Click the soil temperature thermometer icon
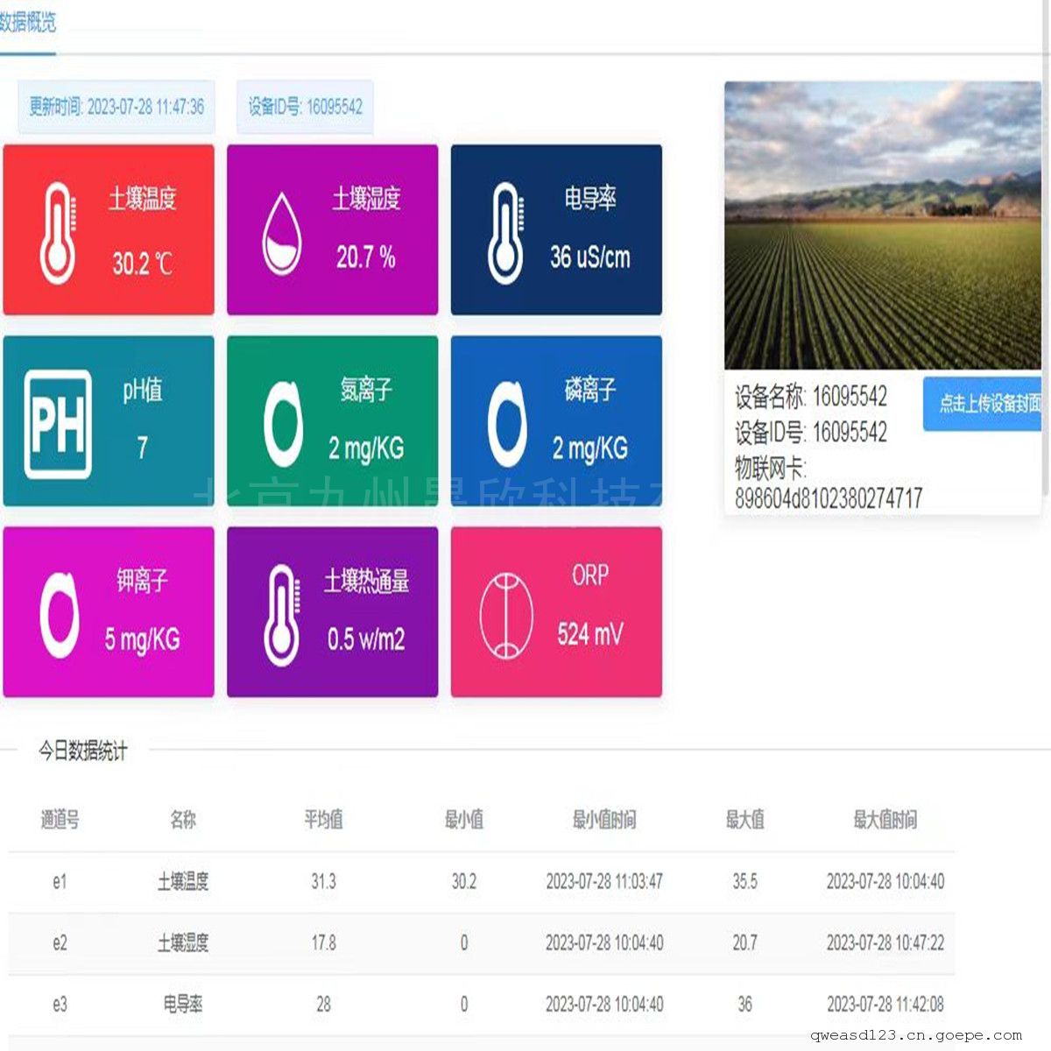The width and height of the screenshot is (1051, 1051). [58, 233]
